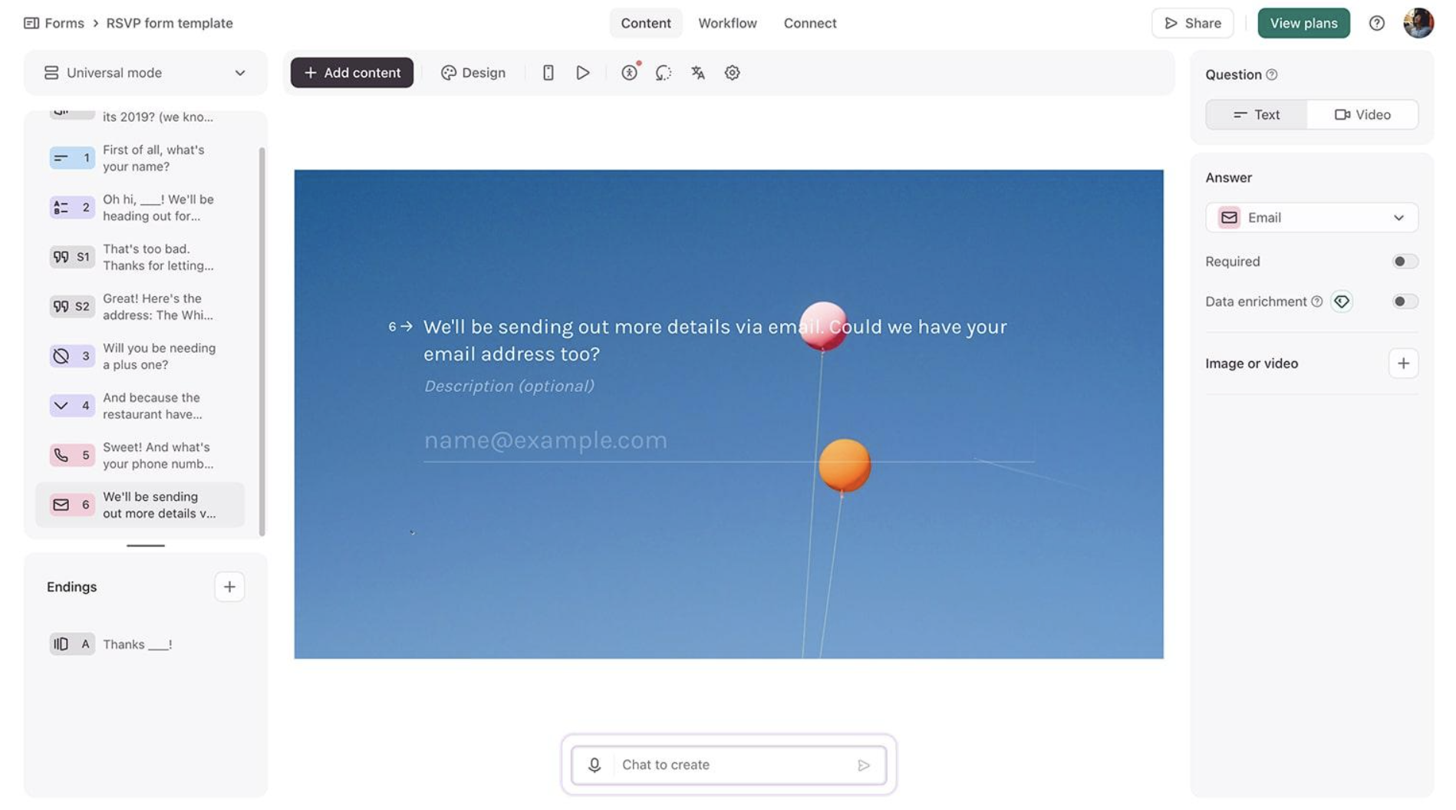Open the mobile preview icon
This screenshot has height=810, width=1456.
(x=548, y=73)
